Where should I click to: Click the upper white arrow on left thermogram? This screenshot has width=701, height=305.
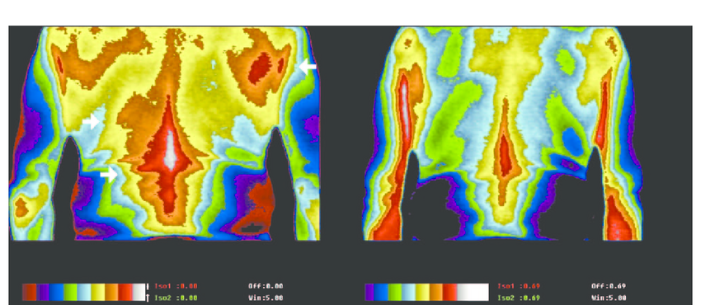point(92,121)
